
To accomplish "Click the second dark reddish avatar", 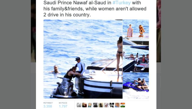I will coord(84,105).
